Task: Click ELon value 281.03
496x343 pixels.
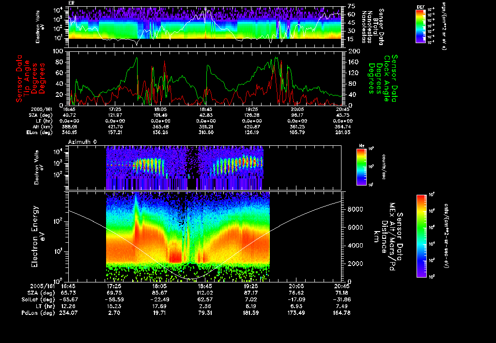Action: tap(343, 133)
